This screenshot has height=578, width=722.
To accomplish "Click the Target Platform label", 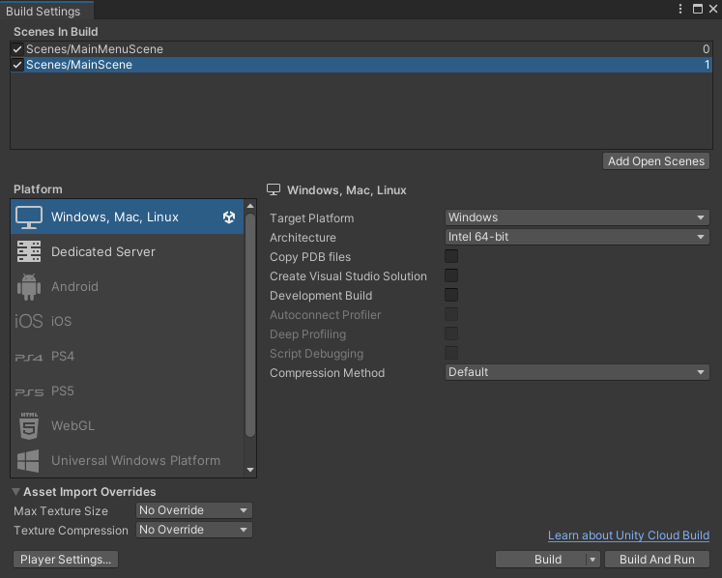I will tap(312, 218).
